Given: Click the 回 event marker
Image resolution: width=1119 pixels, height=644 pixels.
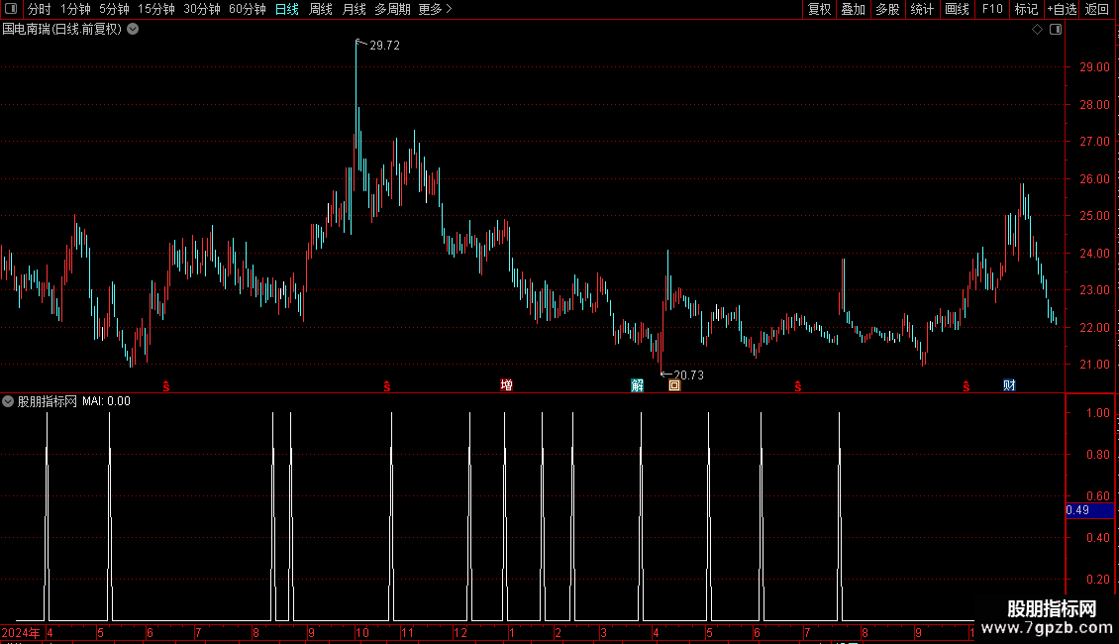Looking at the screenshot, I should click(x=674, y=385).
